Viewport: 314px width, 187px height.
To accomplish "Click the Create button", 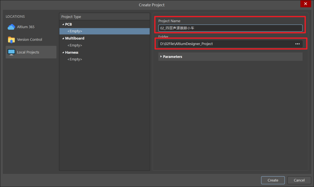I will point(273,180).
